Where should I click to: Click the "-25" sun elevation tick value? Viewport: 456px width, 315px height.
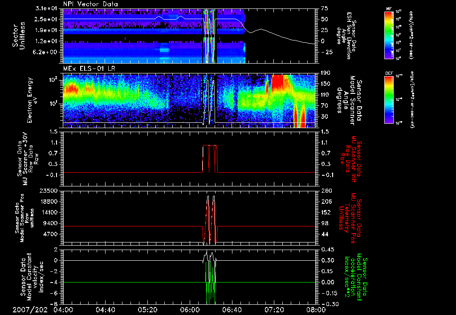pyautogui.click(x=327, y=52)
